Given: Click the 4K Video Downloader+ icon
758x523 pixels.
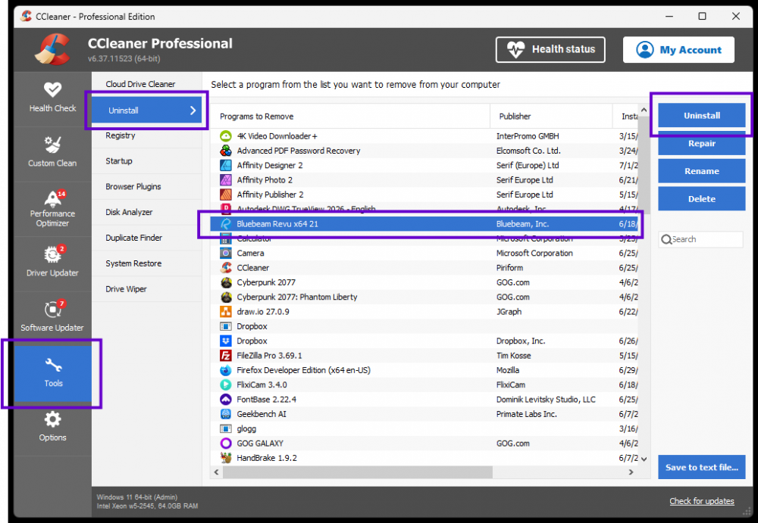Looking at the screenshot, I should tap(226, 136).
